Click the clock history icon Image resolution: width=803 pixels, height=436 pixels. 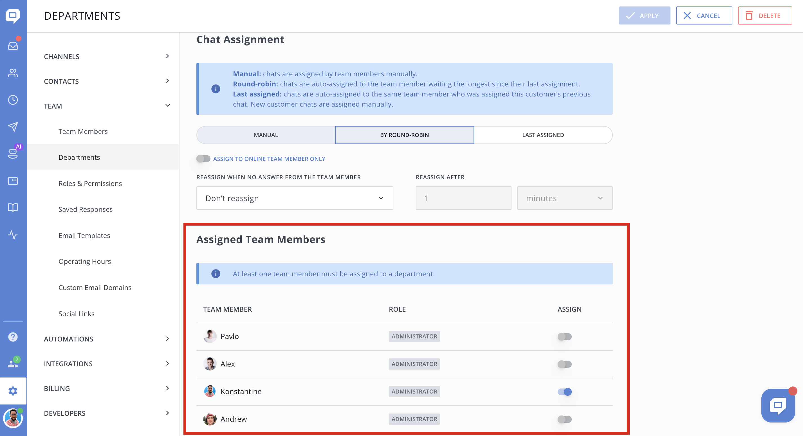(x=13, y=100)
